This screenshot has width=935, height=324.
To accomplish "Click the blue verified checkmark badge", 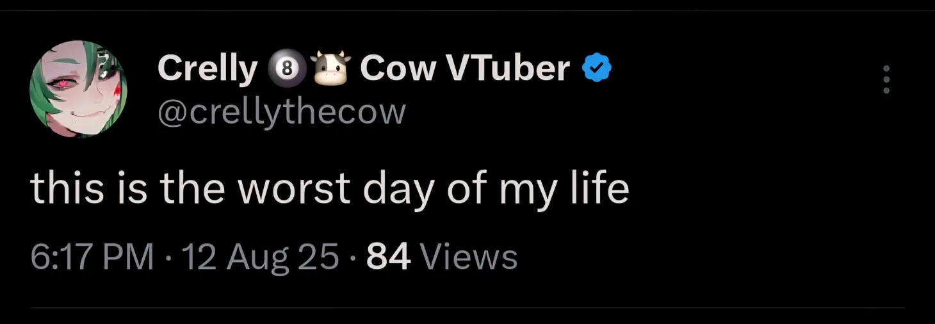I will point(597,68).
